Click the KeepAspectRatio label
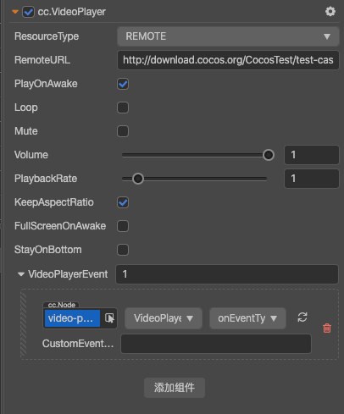 54,202
